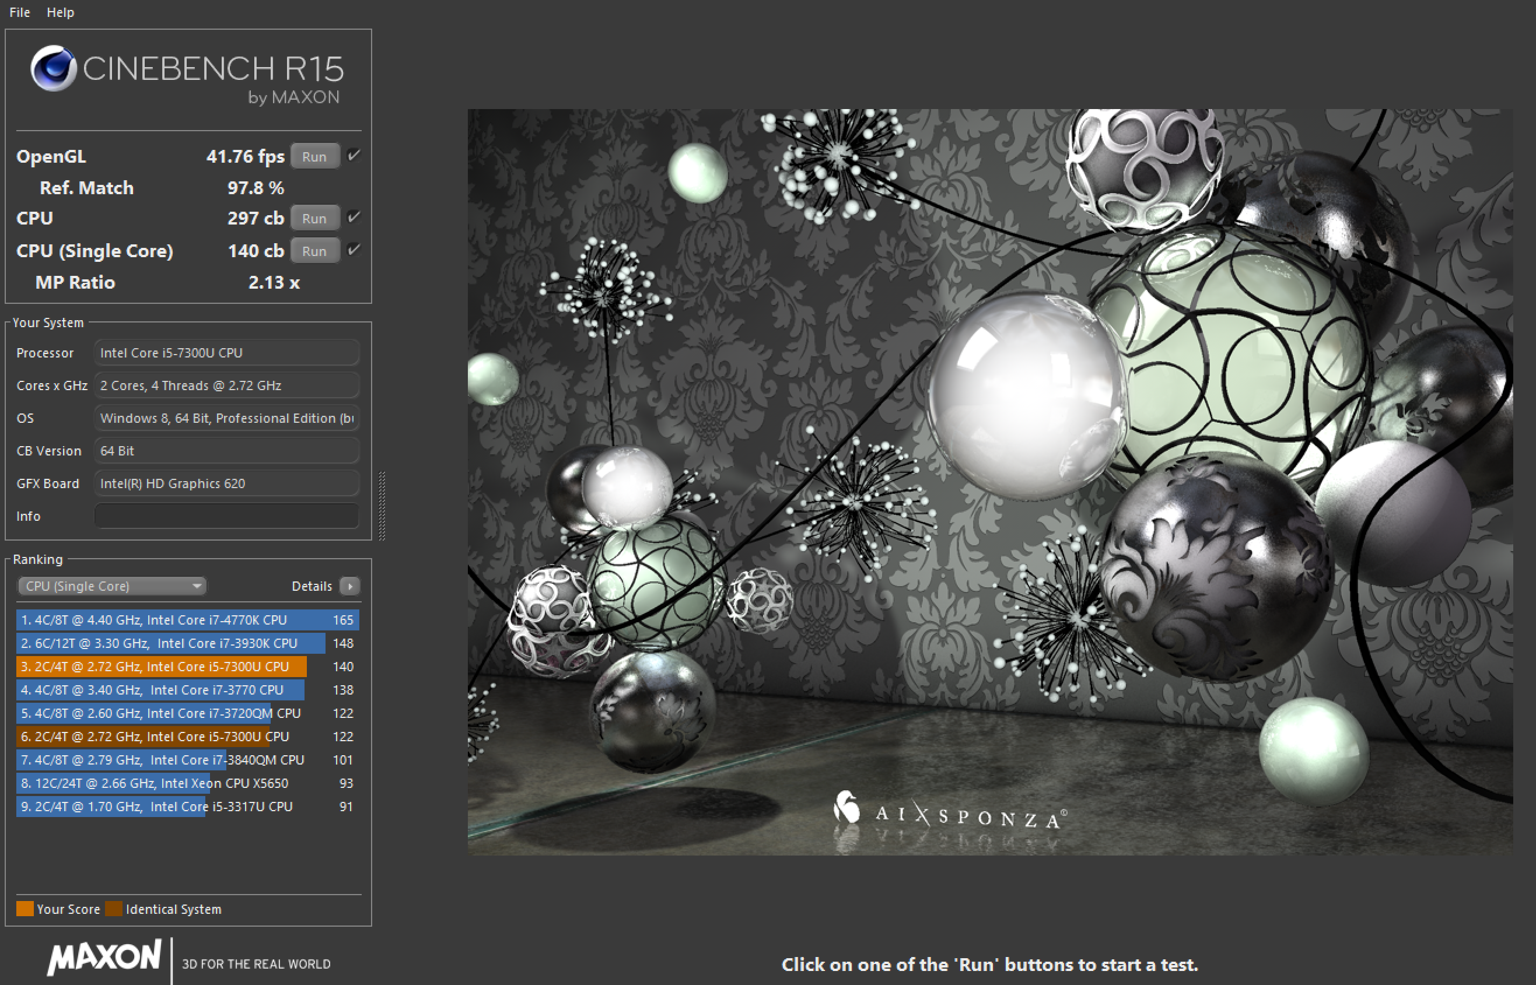Viewport: 1536px width, 985px height.
Task: Click the single core 140 cb score
Action: tap(256, 251)
